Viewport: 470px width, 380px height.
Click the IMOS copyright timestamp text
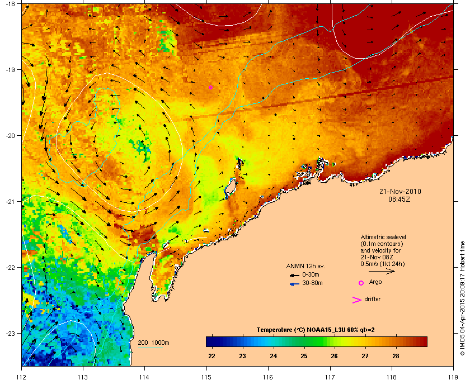[462, 300]
